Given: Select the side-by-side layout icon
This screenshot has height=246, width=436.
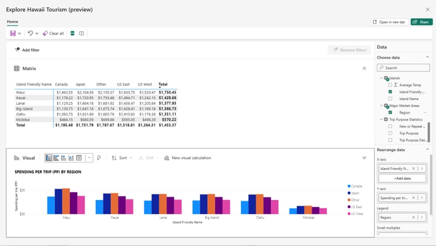Looking at the screenshot, I should [x=82, y=33].
